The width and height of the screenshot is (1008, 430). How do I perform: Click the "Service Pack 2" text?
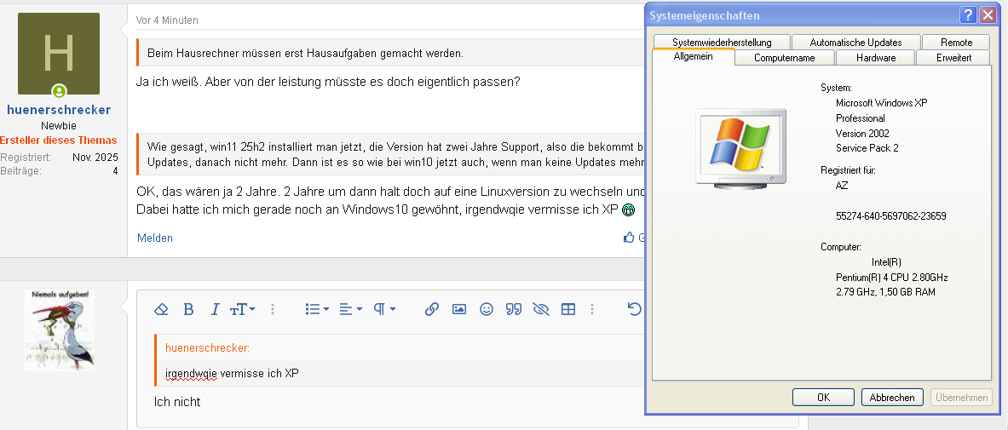click(x=867, y=148)
